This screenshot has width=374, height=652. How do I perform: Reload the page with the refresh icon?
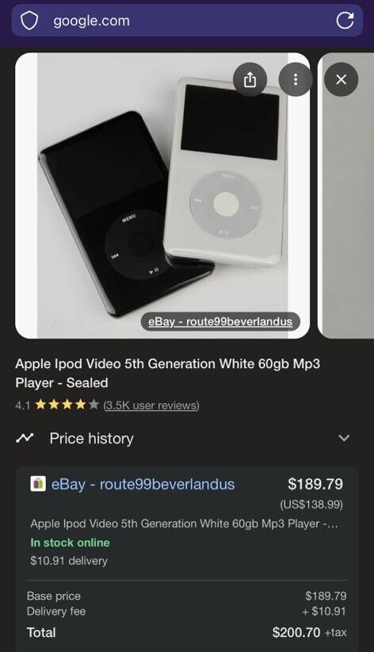[x=345, y=21]
